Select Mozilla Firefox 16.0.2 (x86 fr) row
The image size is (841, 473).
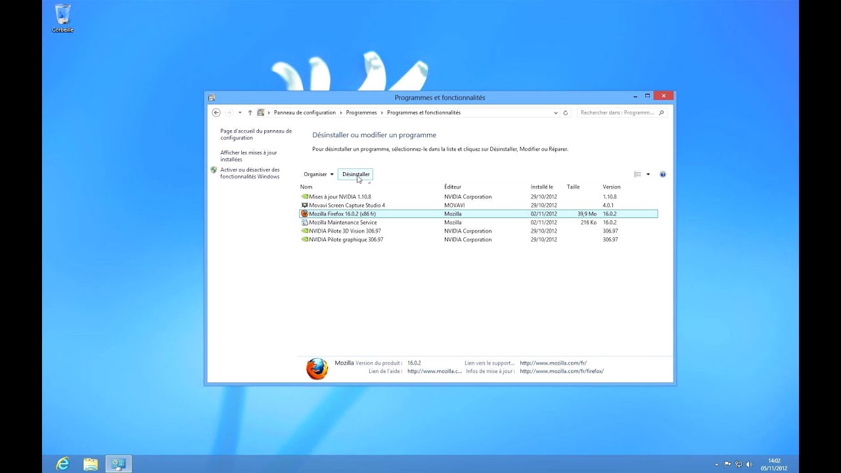pyautogui.click(x=478, y=214)
